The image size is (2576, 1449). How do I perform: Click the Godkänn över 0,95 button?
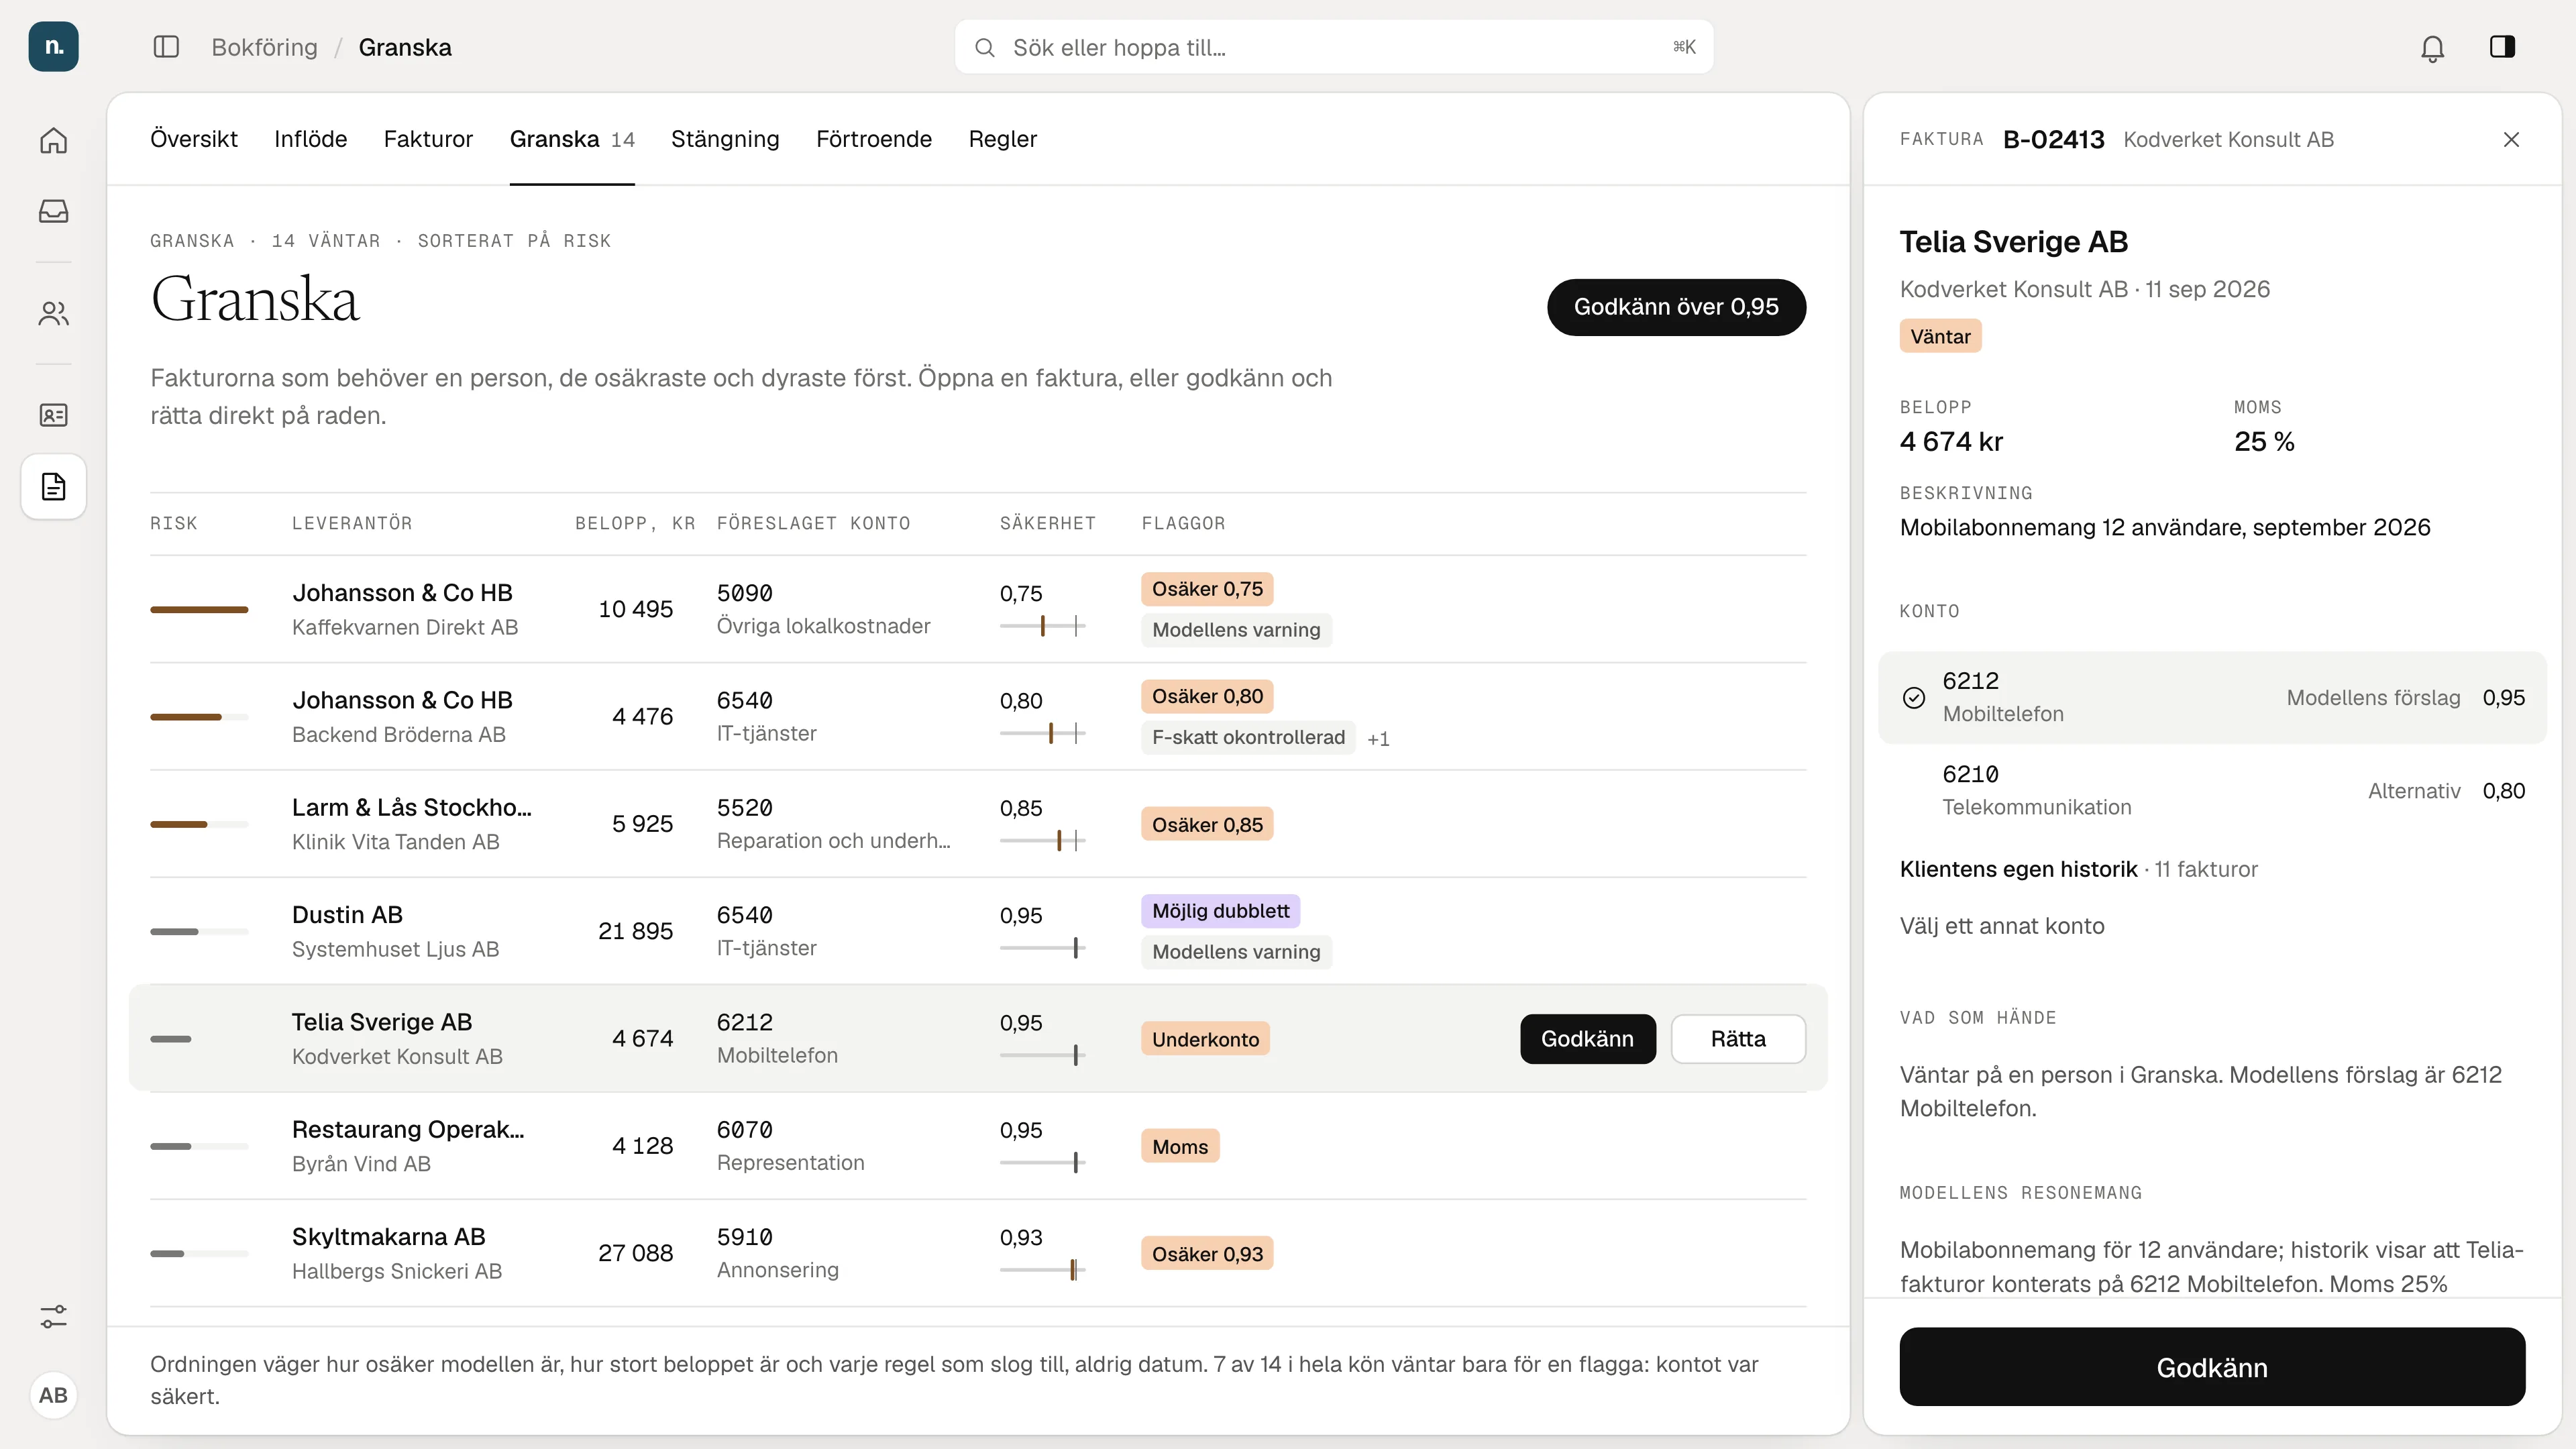[1676, 307]
